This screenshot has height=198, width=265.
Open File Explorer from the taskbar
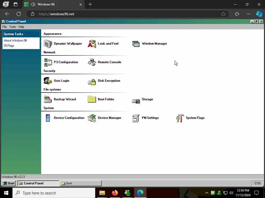point(102,193)
